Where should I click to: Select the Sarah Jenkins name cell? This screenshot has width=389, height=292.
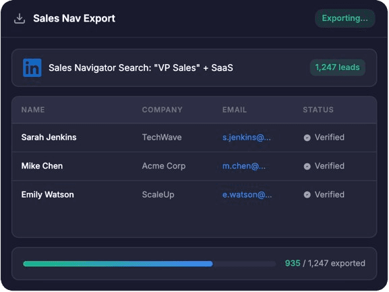pos(49,137)
